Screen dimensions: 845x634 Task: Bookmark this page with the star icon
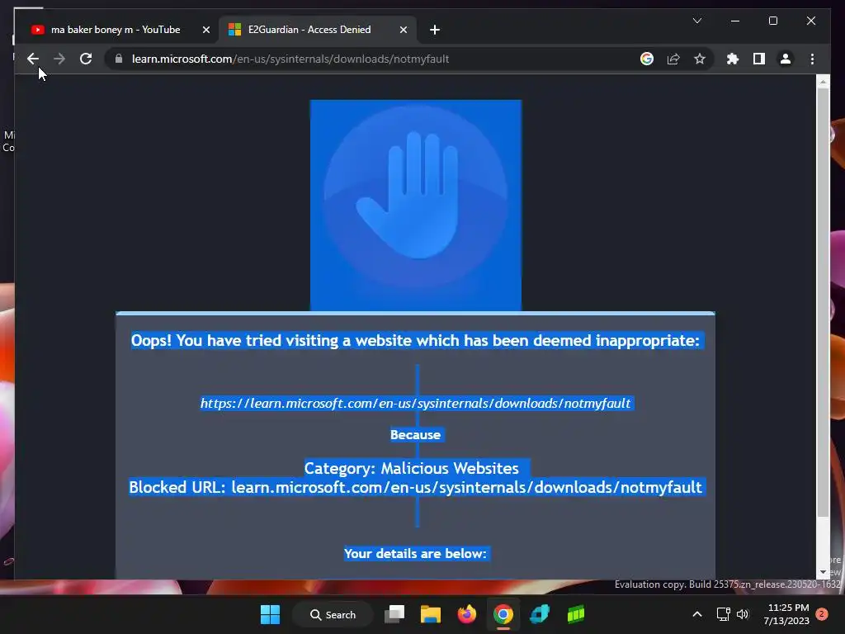point(700,59)
